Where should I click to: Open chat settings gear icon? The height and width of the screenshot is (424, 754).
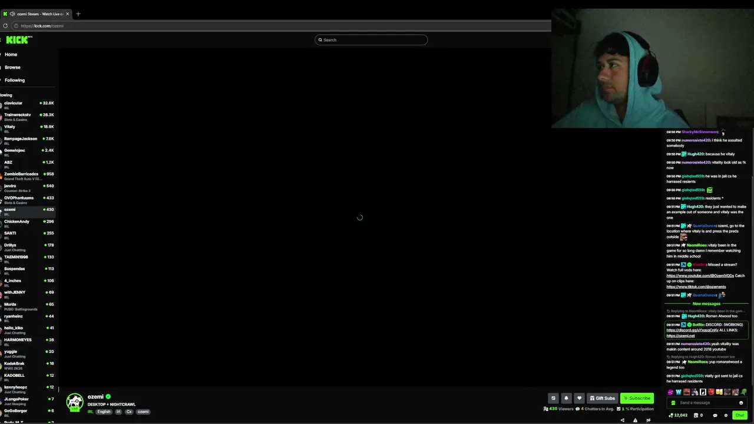pyautogui.click(x=726, y=415)
